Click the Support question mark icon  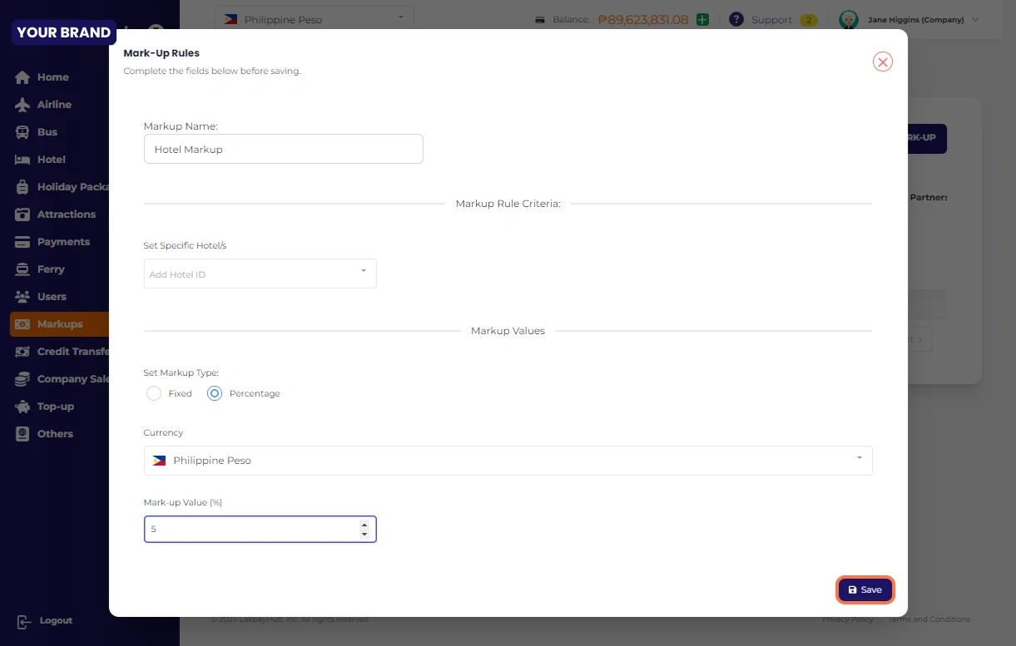tap(736, 19)
